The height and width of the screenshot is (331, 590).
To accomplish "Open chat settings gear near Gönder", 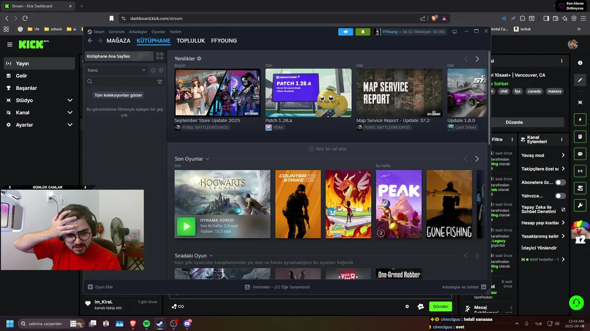I will [x=407, y=307].
